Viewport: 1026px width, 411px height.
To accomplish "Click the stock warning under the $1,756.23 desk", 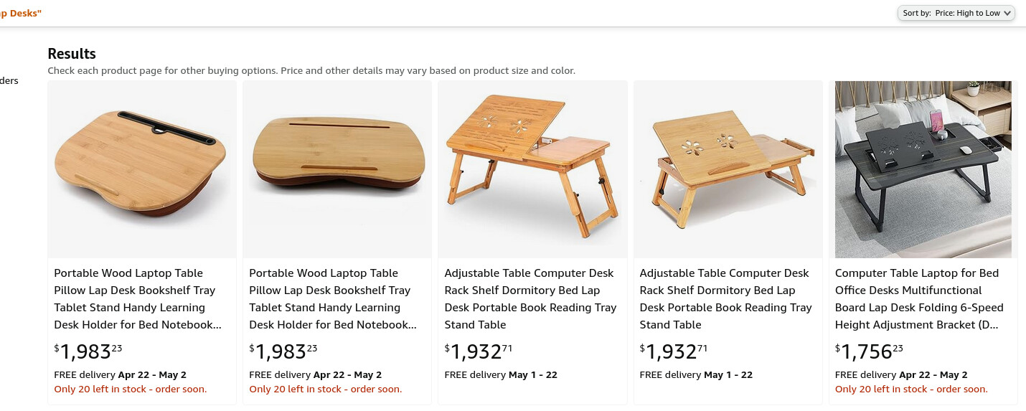I will point(911,389).
